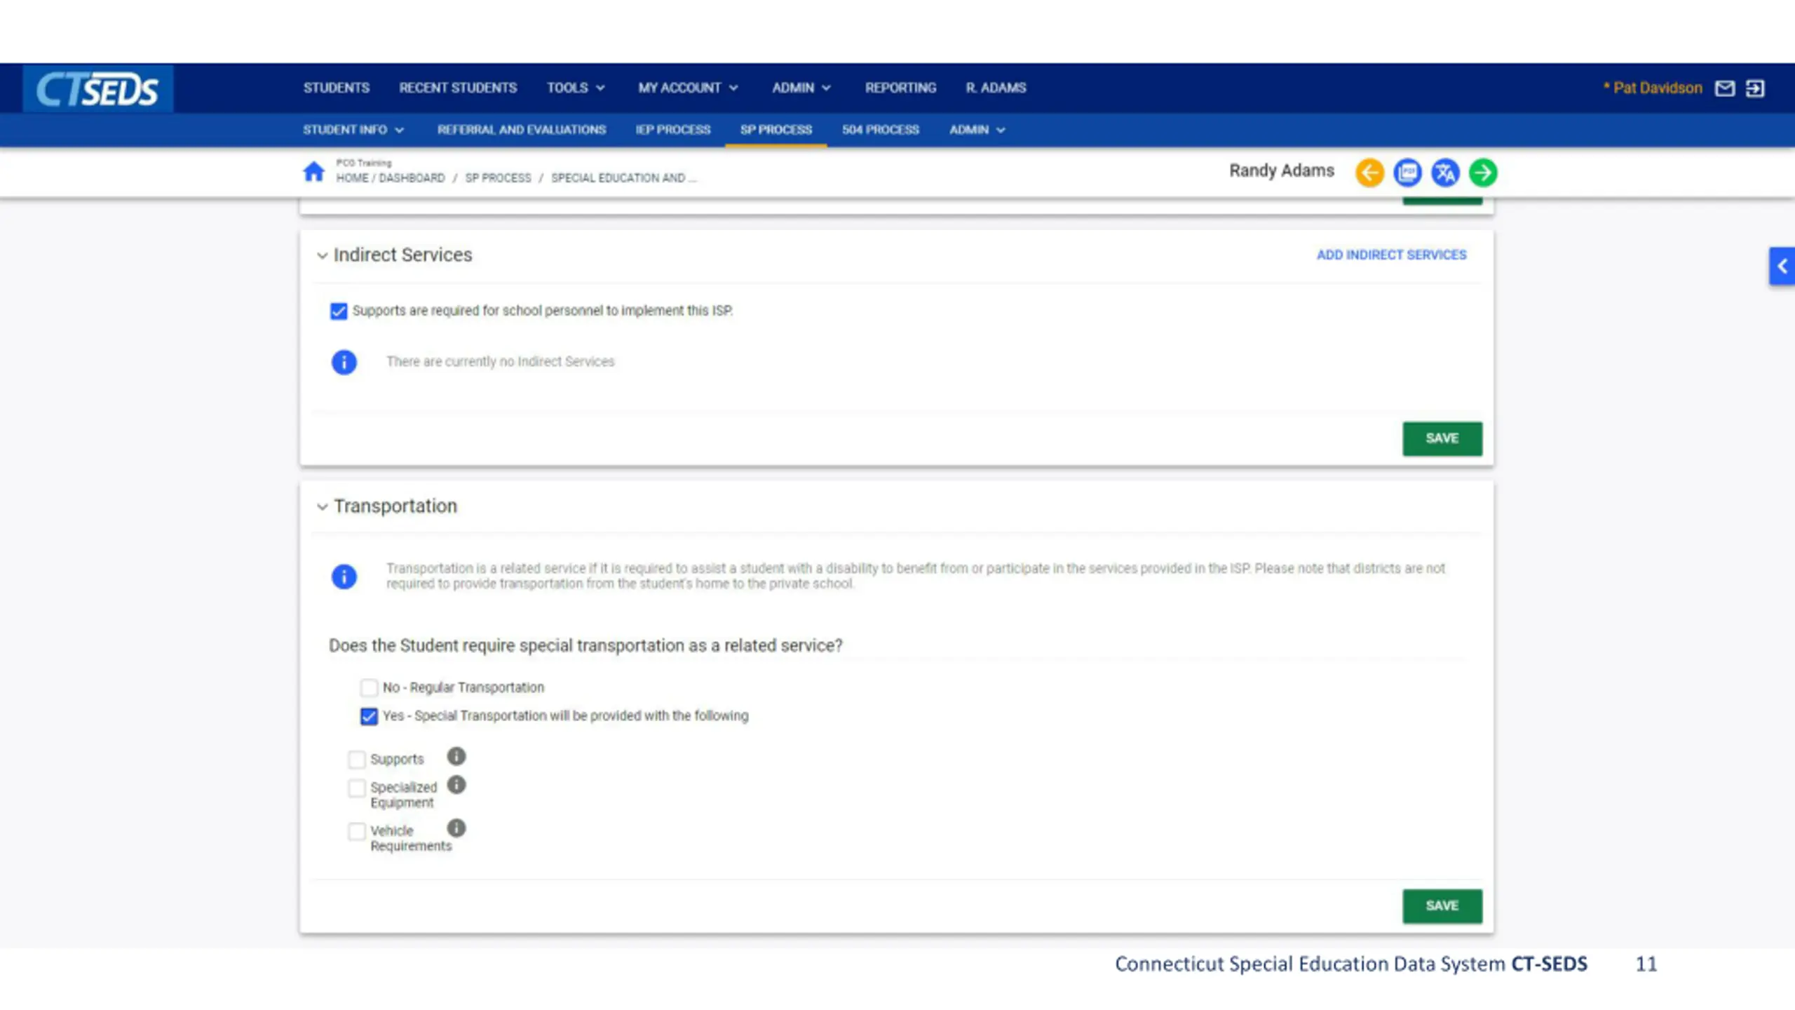Click the orange back arrow icon
This screenshot has height=1010, width=1795.
[x=1369, y=173]
